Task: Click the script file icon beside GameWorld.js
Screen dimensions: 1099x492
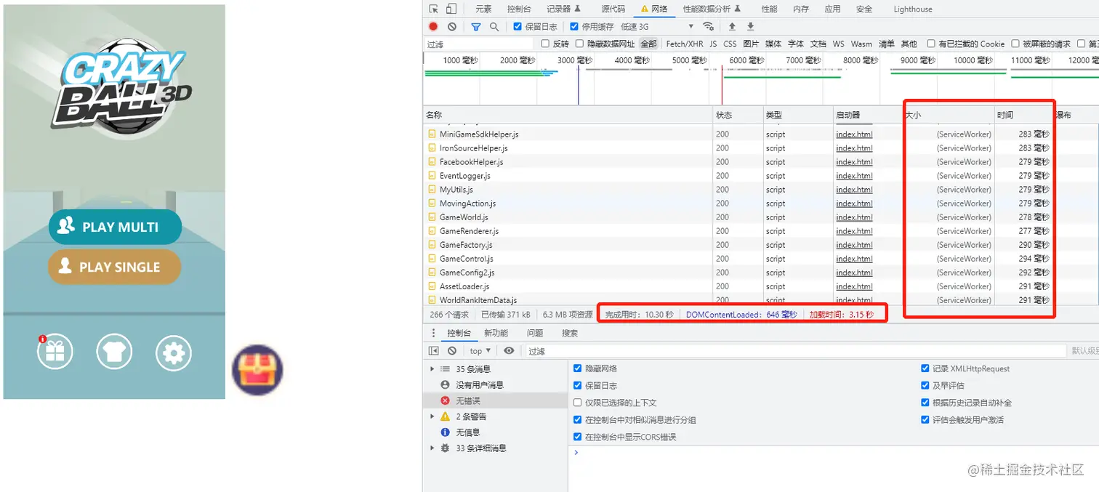Action: click(432, 217)
